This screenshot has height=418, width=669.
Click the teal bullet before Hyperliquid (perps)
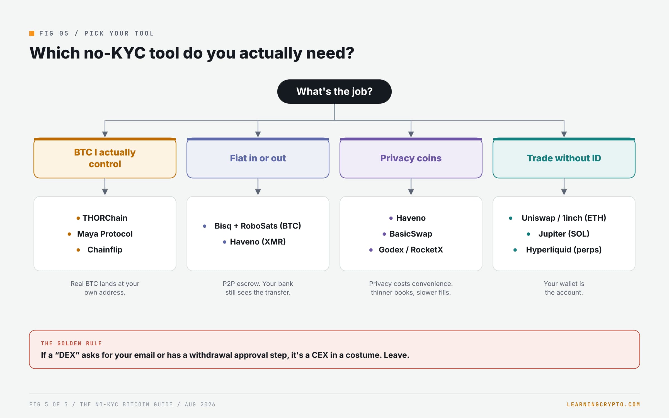pyautogui.click(x=515, y=250)
